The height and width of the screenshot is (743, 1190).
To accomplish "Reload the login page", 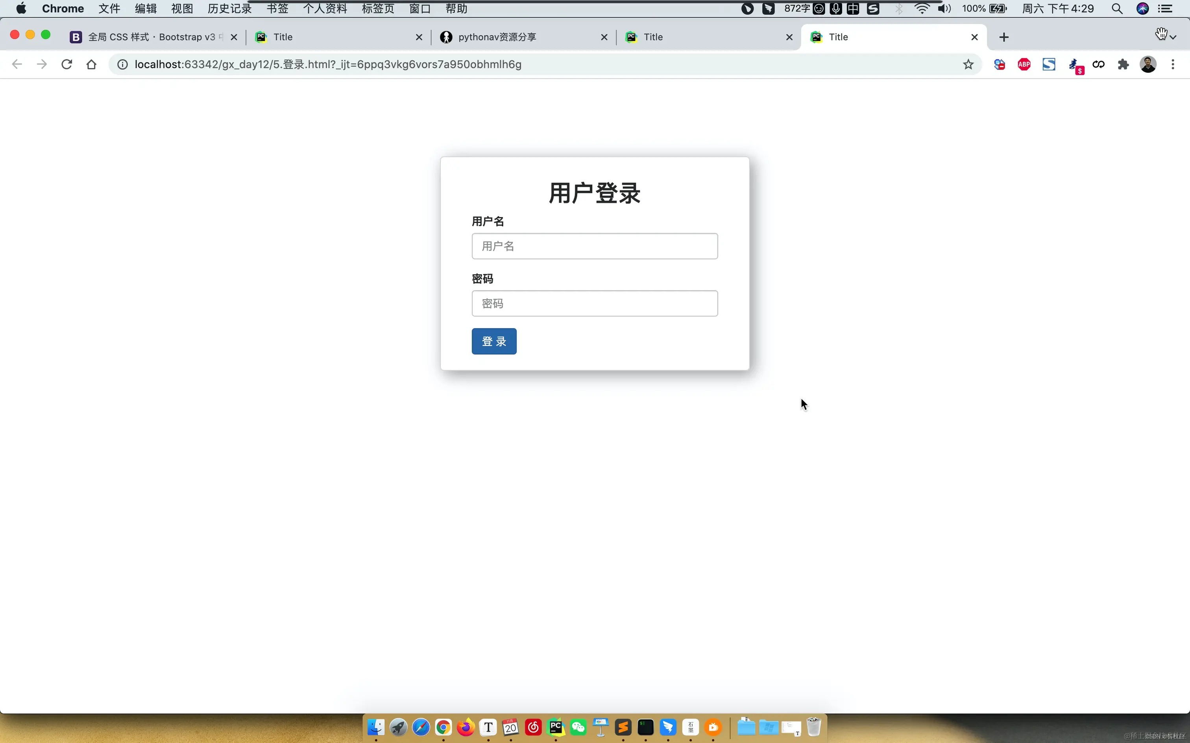I will 67,64.
